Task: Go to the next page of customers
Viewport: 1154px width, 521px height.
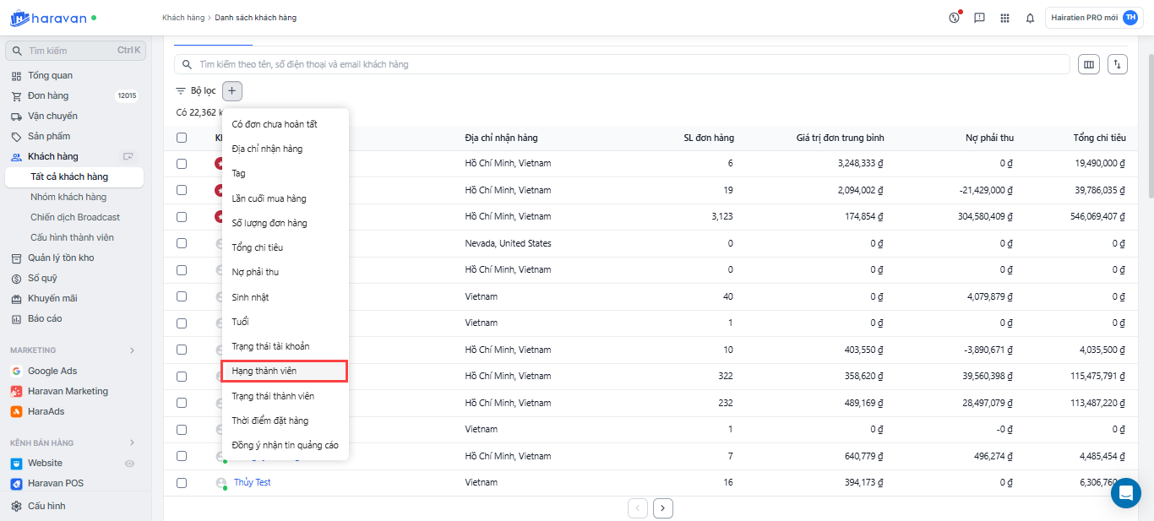Action: tap(663, 508)
